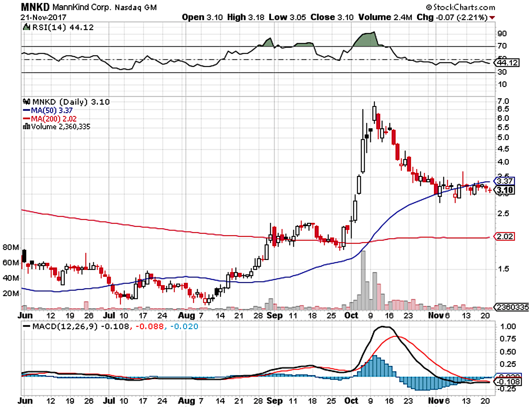Click the 21-Nov-2017 date label

[43, 17]
